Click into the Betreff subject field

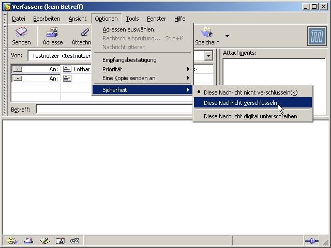[114, 109]
